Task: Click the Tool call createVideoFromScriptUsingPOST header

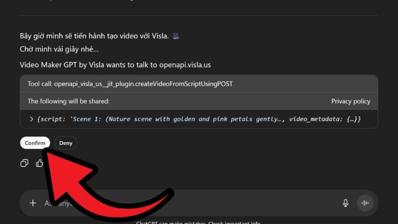Action: 130,84
